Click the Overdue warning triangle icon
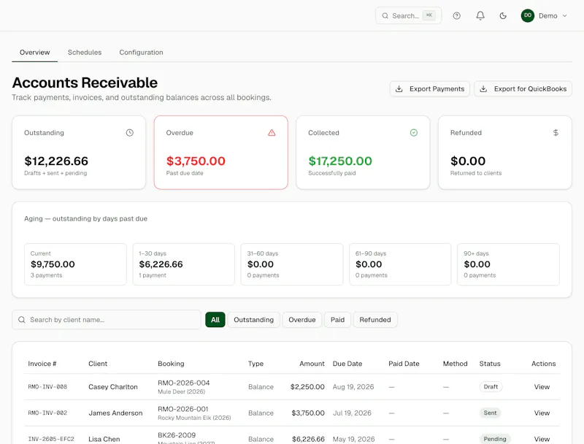 [x=272, y=133]
